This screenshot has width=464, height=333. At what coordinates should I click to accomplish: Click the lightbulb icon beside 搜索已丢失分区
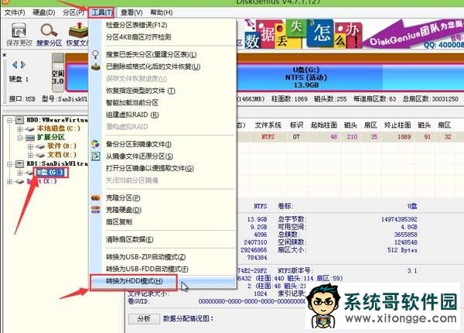[x=95, y=54]
